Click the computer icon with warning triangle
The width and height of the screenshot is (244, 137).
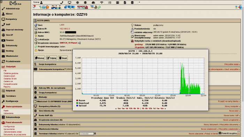(73, 7)
